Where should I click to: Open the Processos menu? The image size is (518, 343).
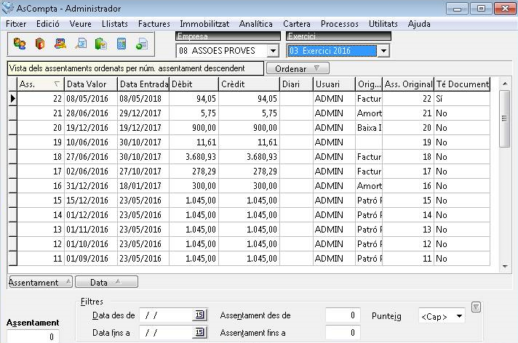click(339, 24)
